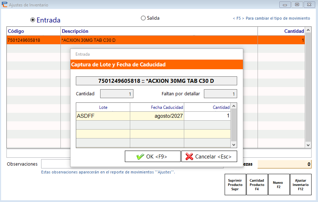The image size is (318, 202).
Task: Select the Entrada radio button
Action: coord(33,20)
